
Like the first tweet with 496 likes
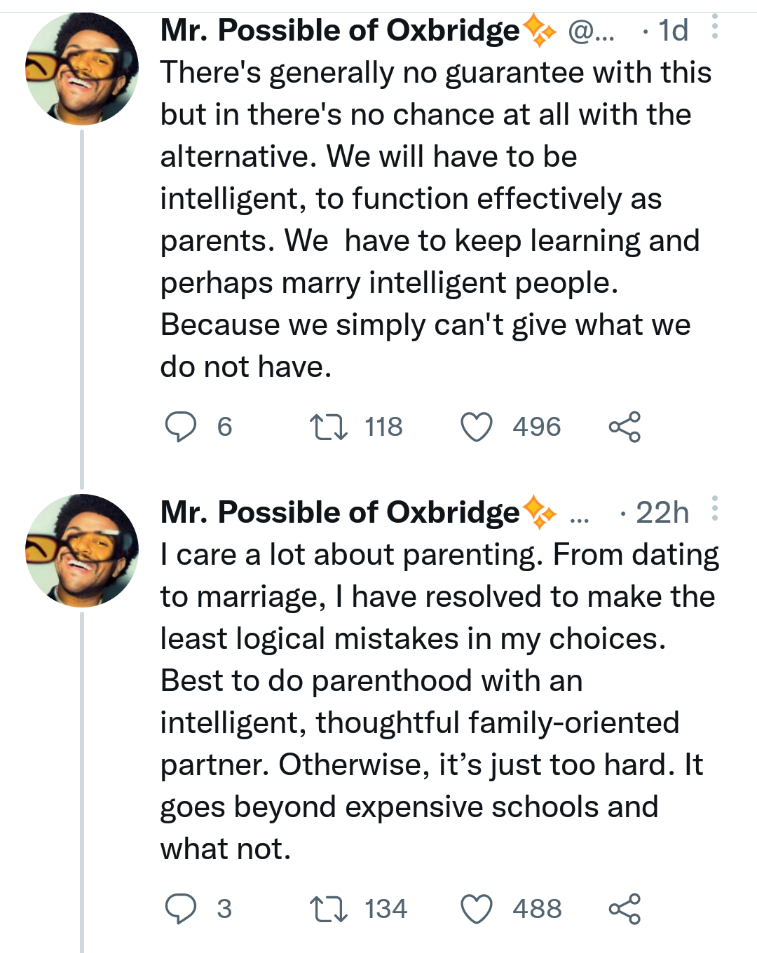tap(477, 427)
